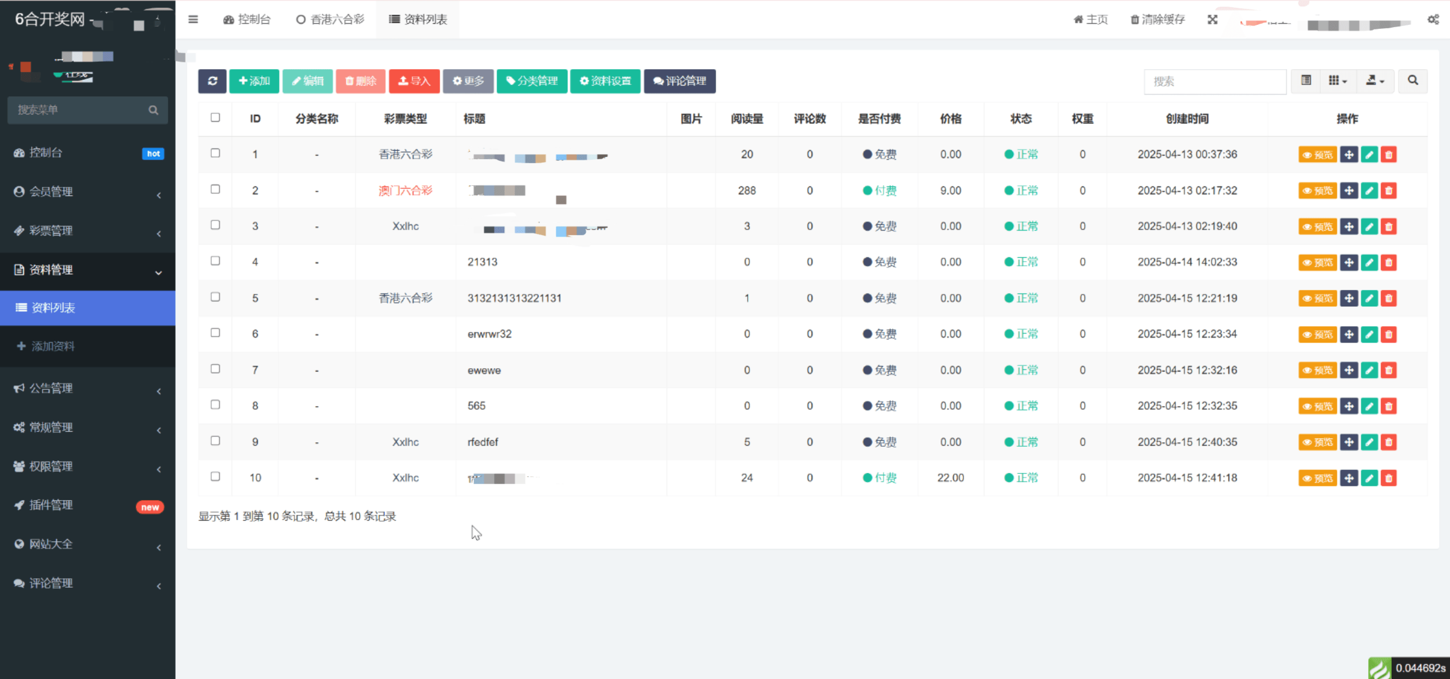This screenshot has width=1450, height=679.
Task: Open the export dropdown button
Action: [x=1375, y=81]
